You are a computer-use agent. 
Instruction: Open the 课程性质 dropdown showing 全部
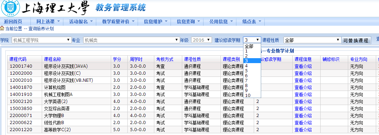click(312, 40)
